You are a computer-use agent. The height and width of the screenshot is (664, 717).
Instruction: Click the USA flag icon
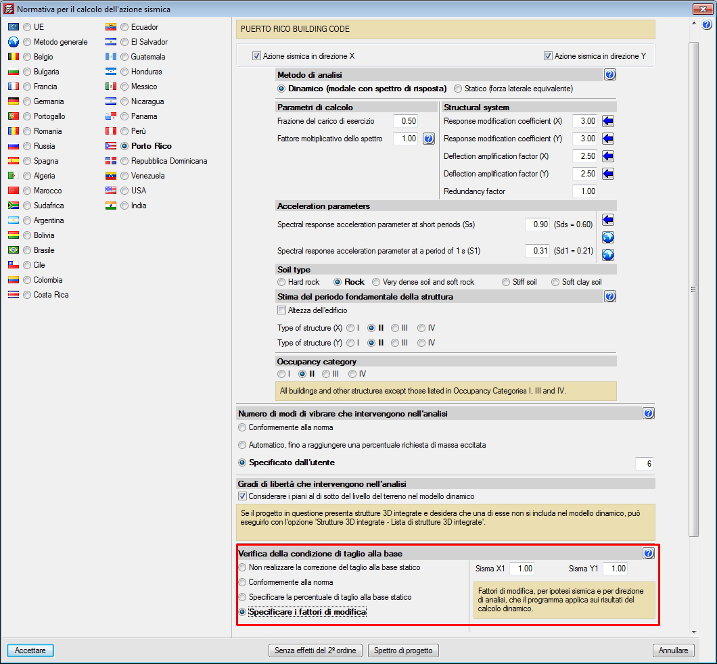(111, 191)
